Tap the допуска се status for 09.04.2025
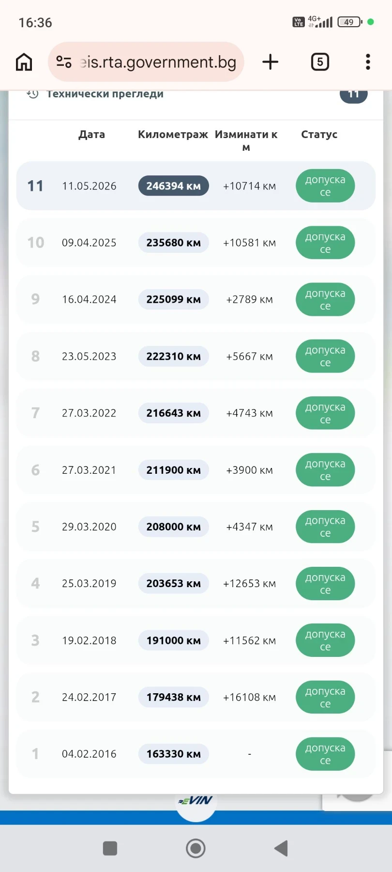 click(x=325, y=243)
